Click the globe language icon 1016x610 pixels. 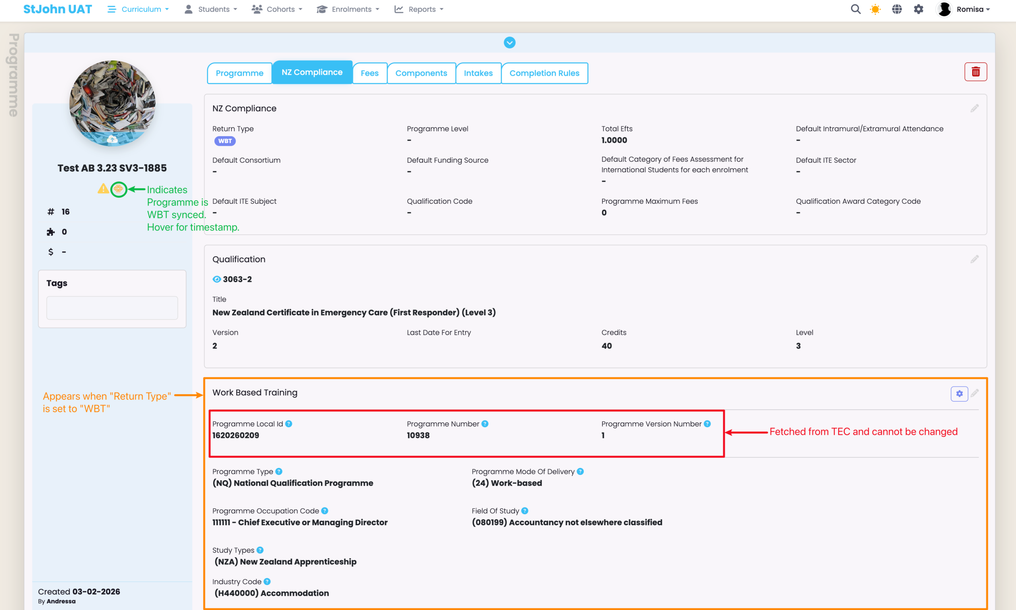pos(897,9)
